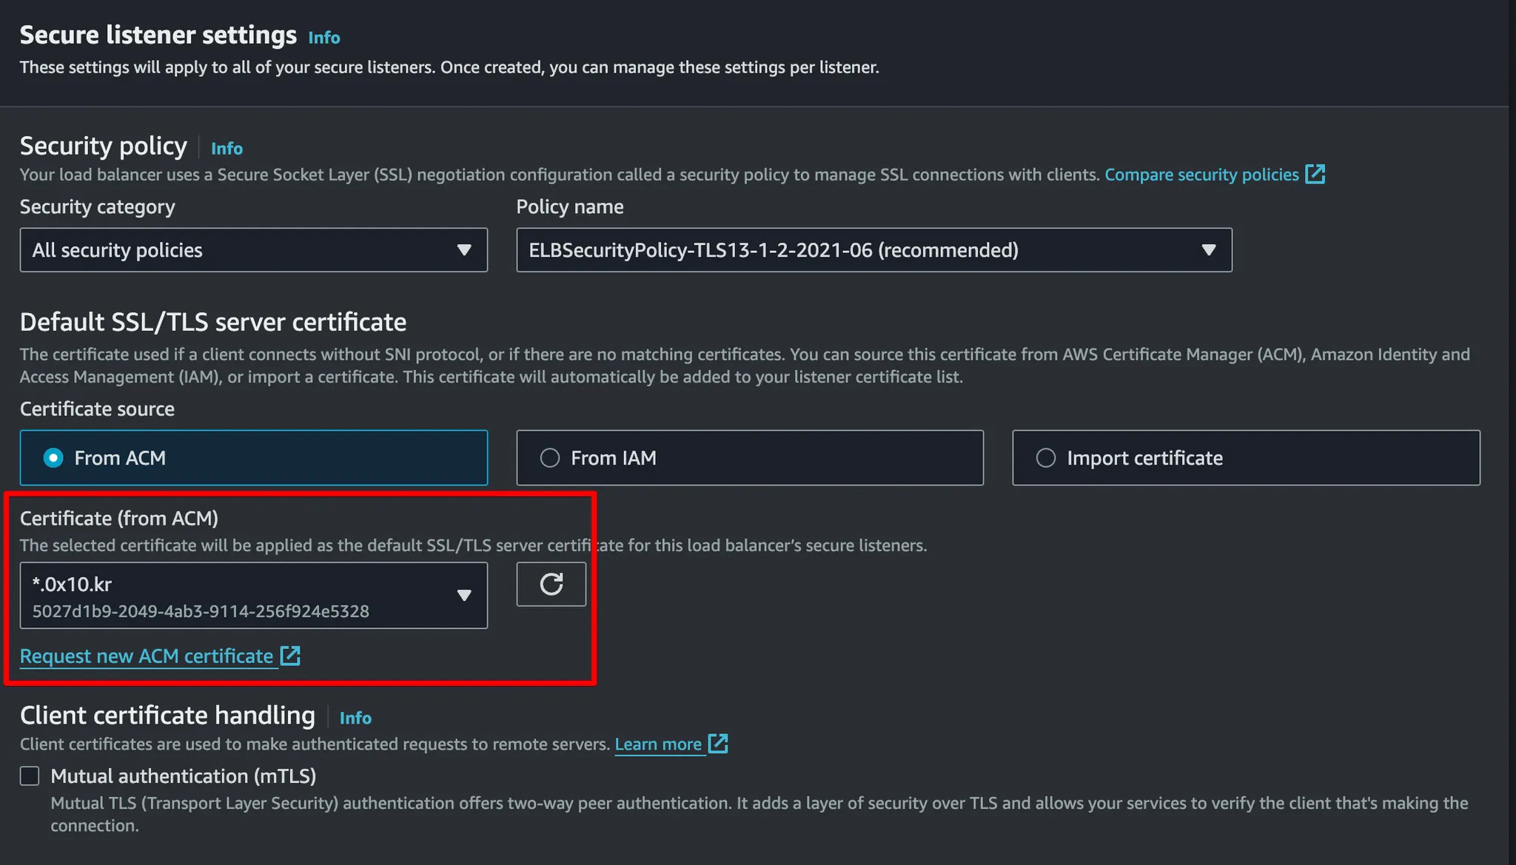
Task: Open Info beside Client certificate handling
Action: tap(355, 717)
